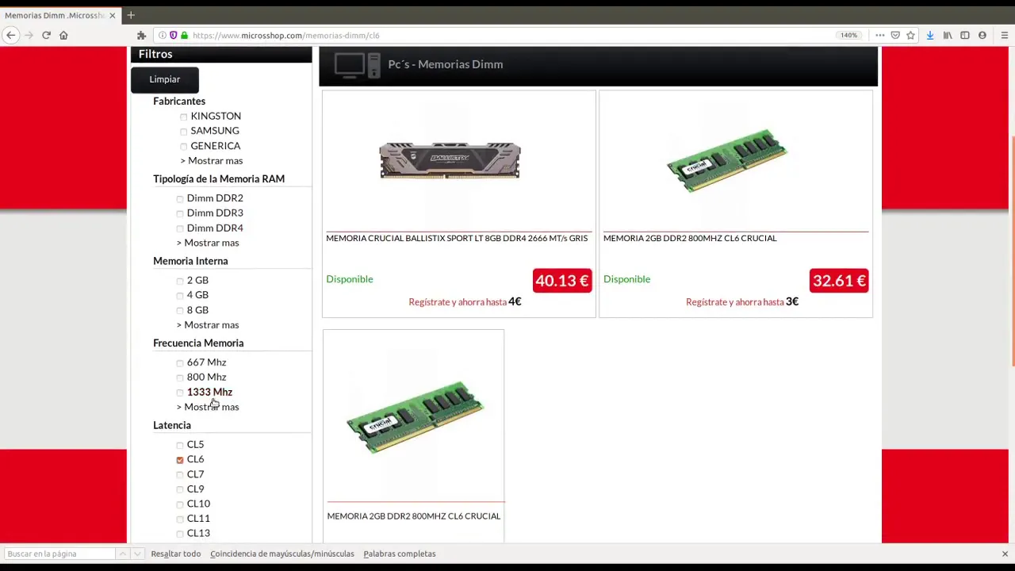Click Regístrate y ahorra hasta 4€ link

pyautogui.click(x=465, y=302)
